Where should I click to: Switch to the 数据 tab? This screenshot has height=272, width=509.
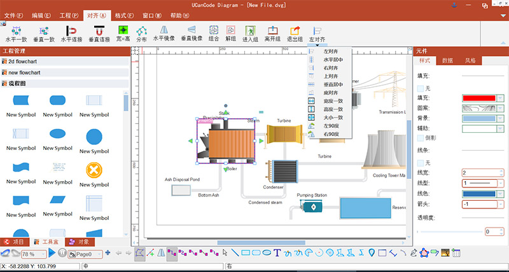(447, 61)
